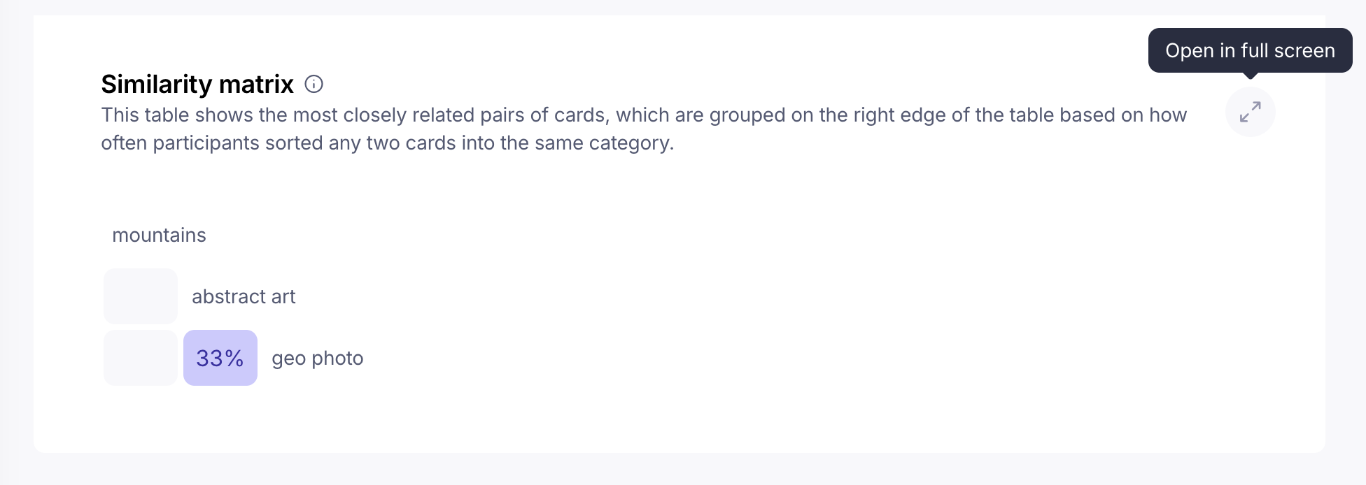
Task: Click the word 'photo' in geo photo label
Action: [337, 359]
